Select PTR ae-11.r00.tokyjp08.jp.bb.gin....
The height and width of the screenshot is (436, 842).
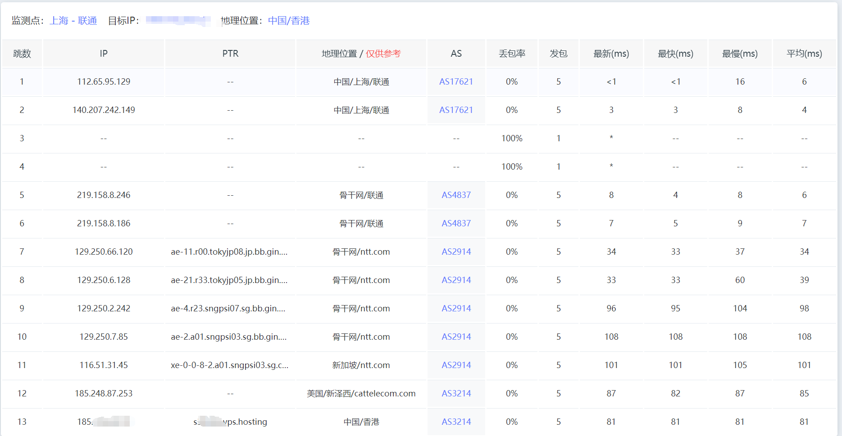click(229, 252)
